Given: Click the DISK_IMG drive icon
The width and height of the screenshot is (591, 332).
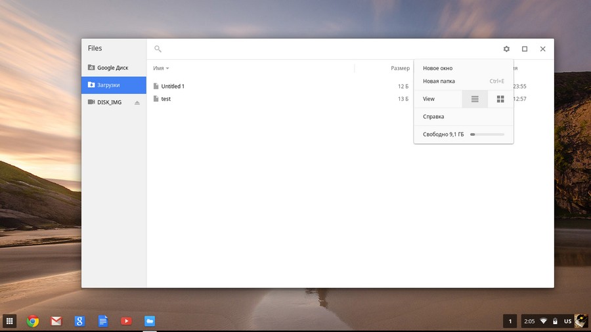Looking at the screenshot, I should coord(91,102).
